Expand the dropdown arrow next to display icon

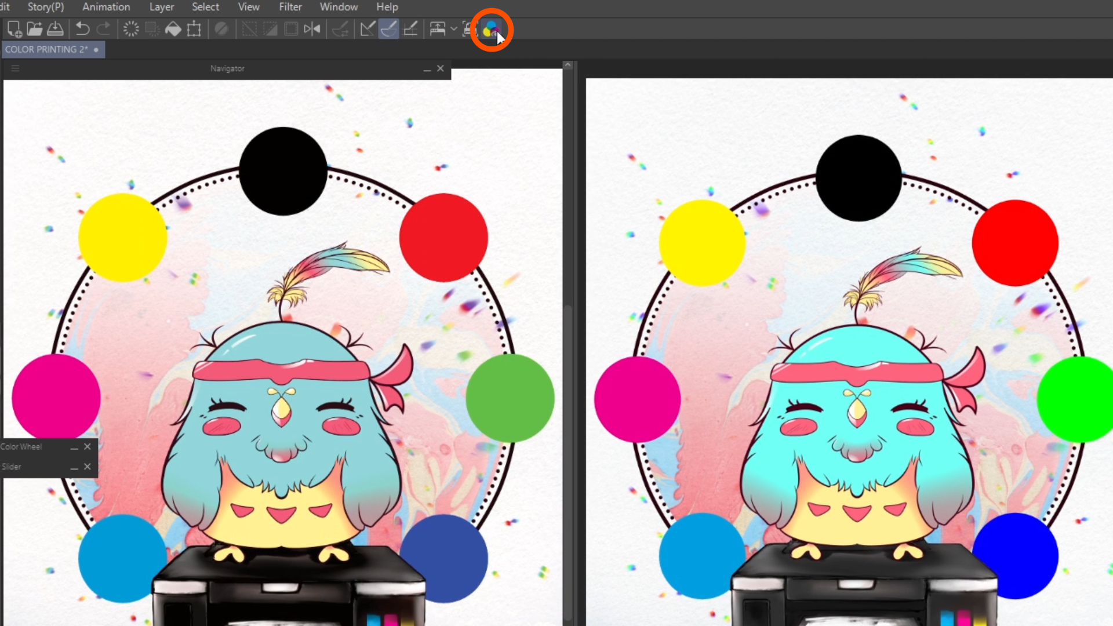453,29
